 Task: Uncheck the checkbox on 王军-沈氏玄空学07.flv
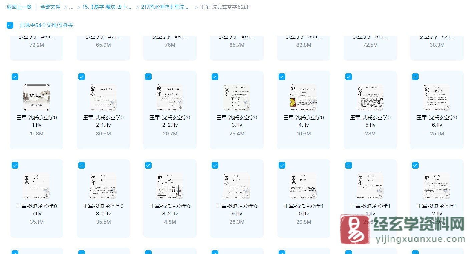[15, 165]
